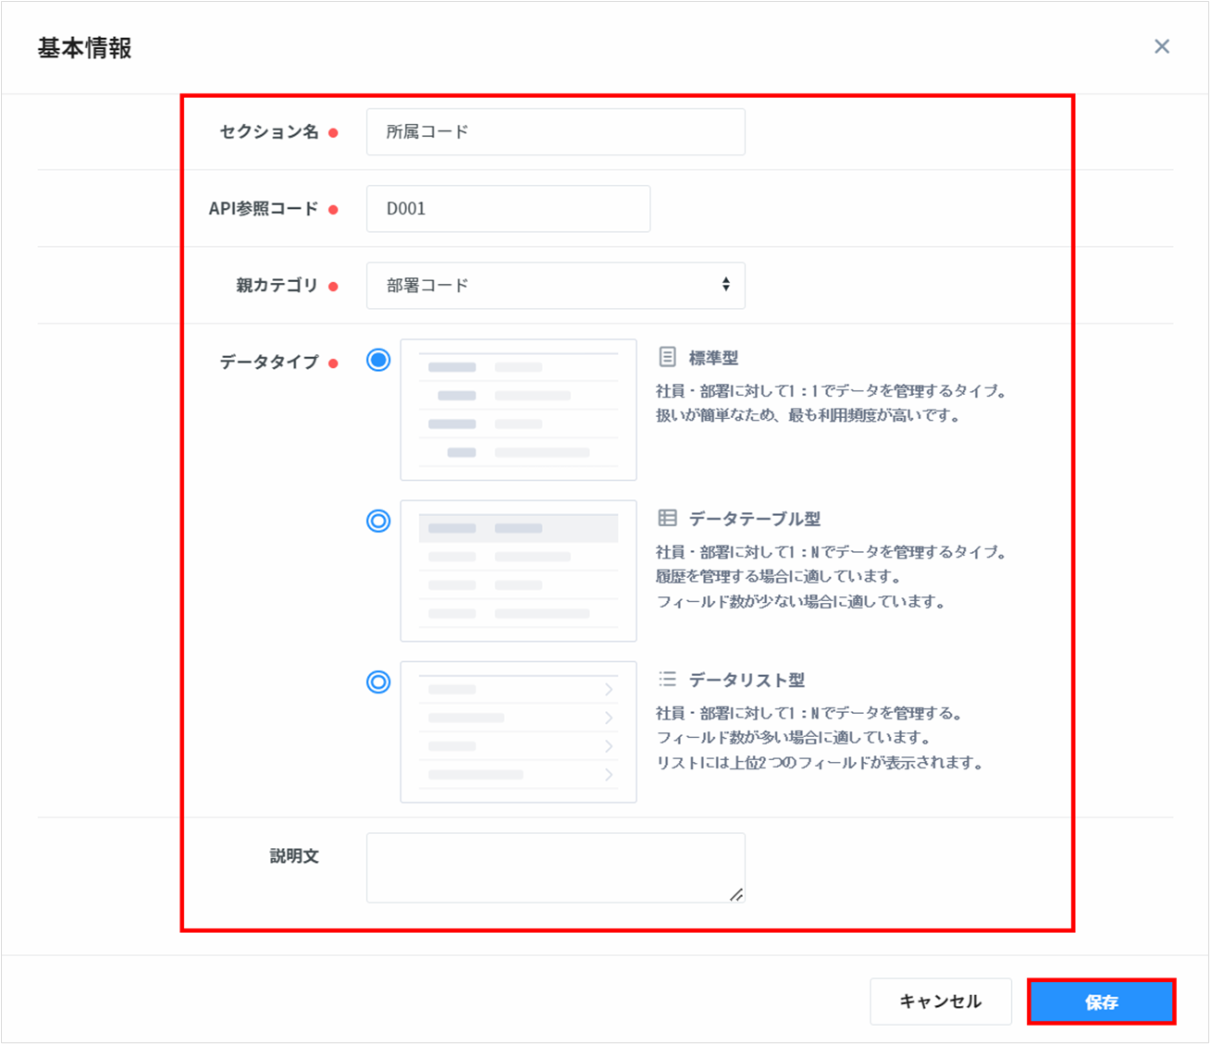1210x1044 pixels.
Task: Click the 標準型 layout preview thumbnail
Action: tap(518, 410)
